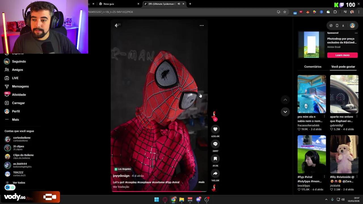Open the fracassoferradokk video thumbnail
The image size is (363, 204).
click(x=312, y=94)
